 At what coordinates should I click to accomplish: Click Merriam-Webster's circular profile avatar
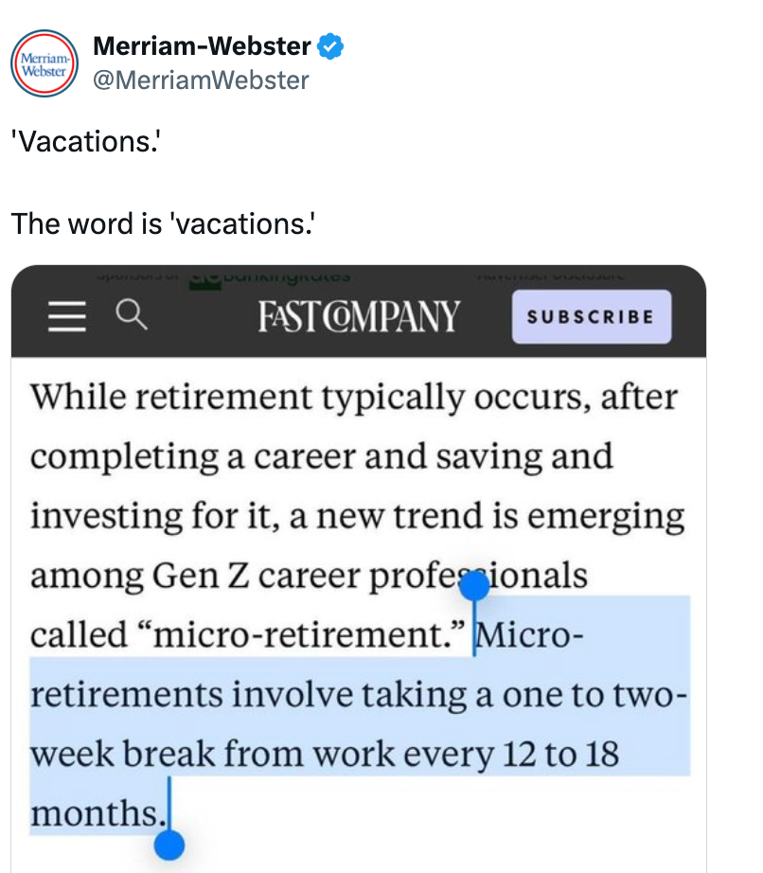pyautogui.click(x=44, y=62)
